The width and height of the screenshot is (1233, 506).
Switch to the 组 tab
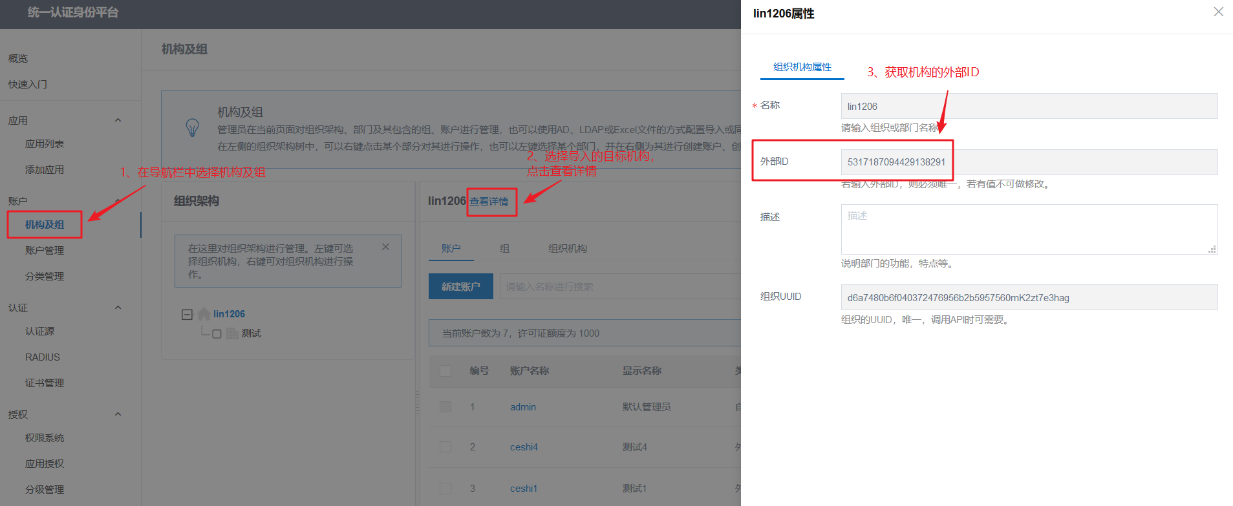pos(504,248)
